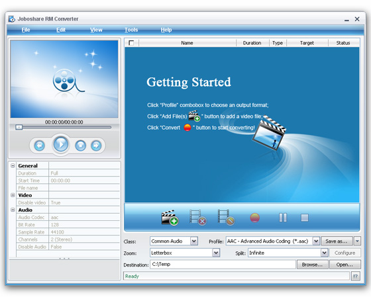Pause the conversion

click(x=283, y=218)
